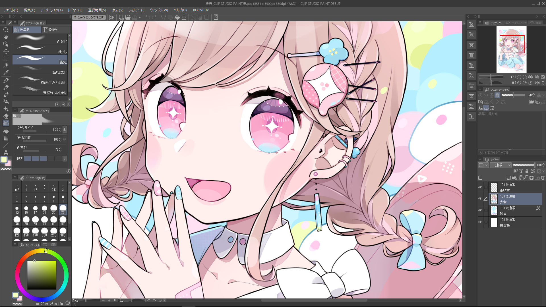Switch to the ゆがみ sub tool tab
The height and width of the screenshot is (307, 546).
click(56, 30)
